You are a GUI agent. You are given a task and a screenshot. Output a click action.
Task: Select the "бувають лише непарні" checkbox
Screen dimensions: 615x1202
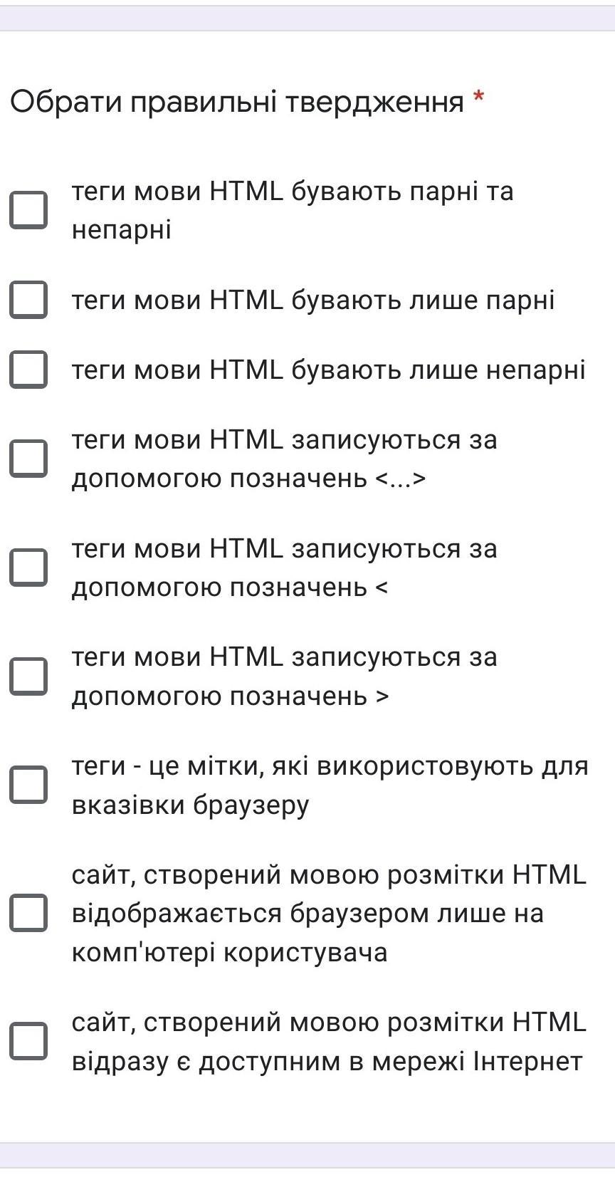[28, 370]
